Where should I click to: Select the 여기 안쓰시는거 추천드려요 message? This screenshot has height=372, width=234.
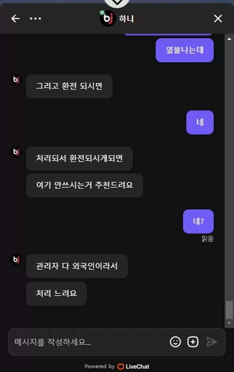84,185
